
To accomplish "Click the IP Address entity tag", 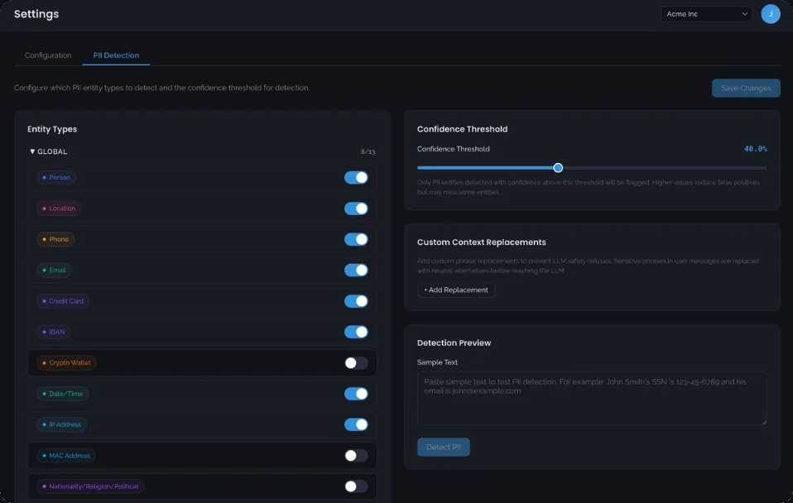I will [x=62, y=424].
